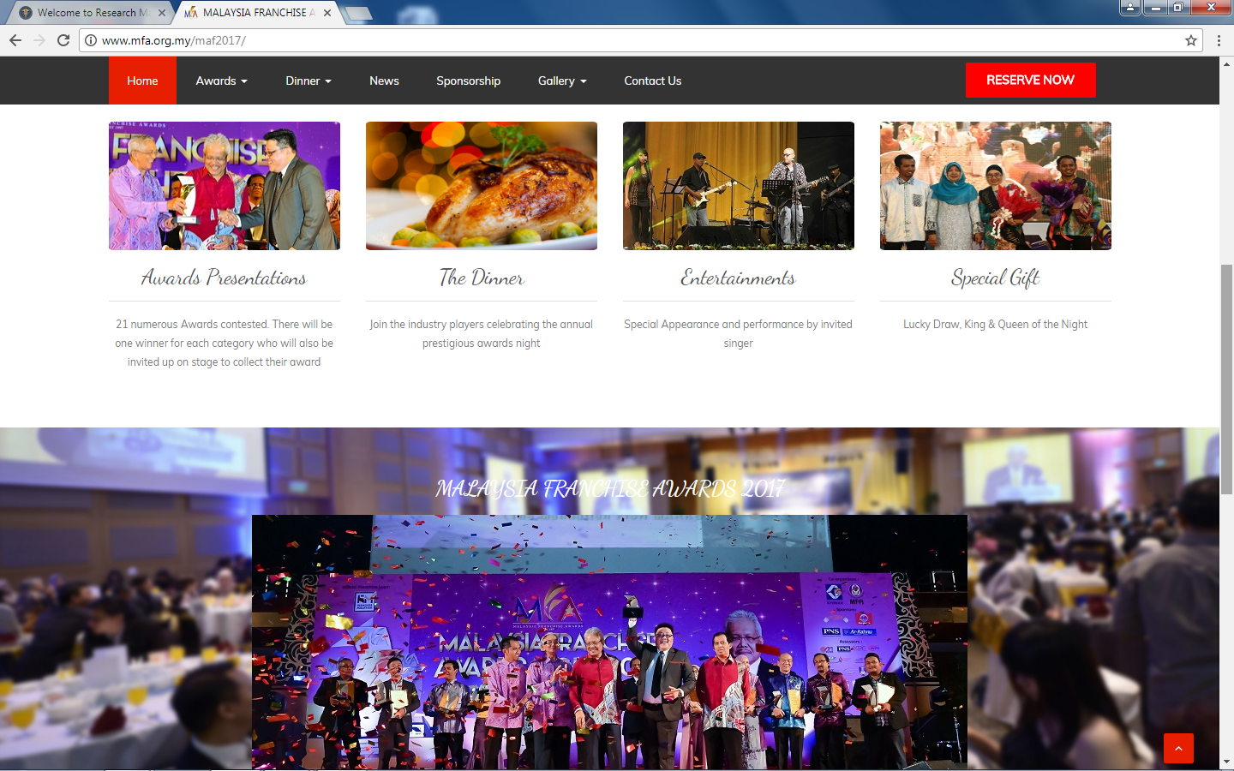The image size is (1234, 771).
Task: View site information icon in address bar
Action: (91, 40)
